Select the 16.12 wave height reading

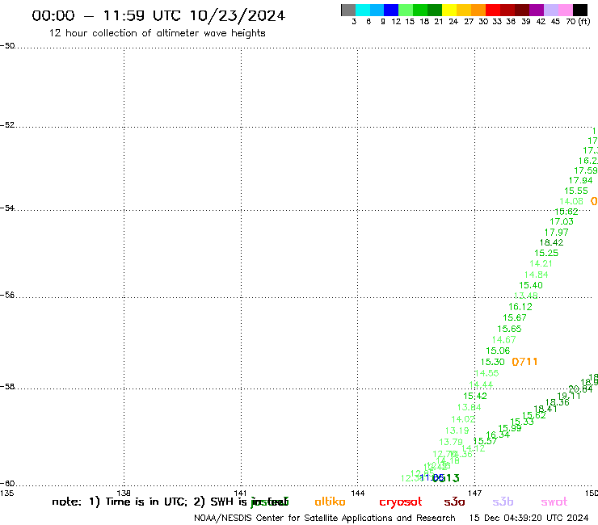520,307
